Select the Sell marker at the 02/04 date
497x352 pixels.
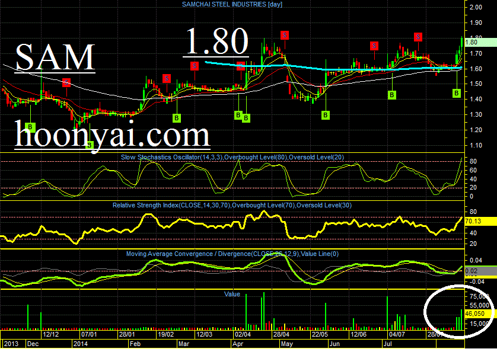[x=241, y=66]
